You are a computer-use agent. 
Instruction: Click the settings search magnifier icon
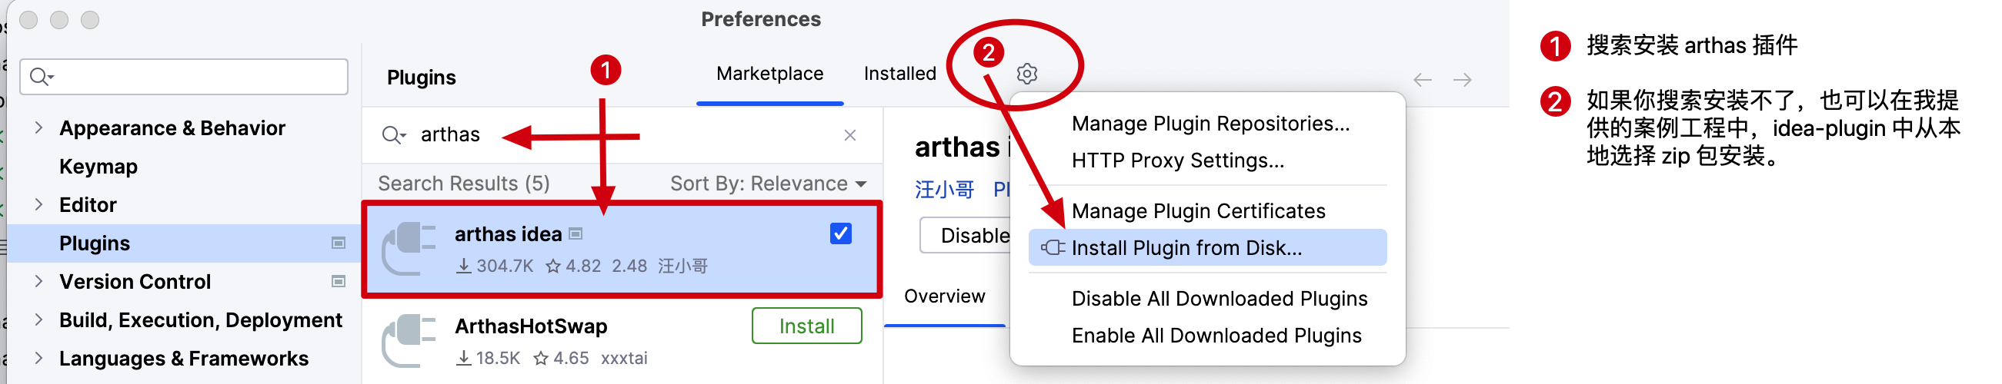pyautogui.click(x=41, y=77)
